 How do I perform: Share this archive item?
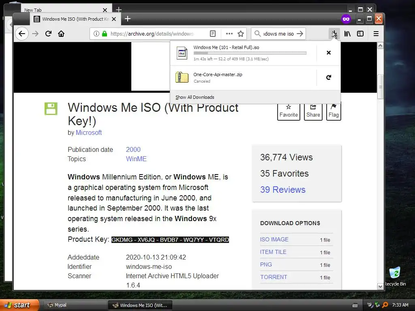pyautogui.click(x=313, y=112)
